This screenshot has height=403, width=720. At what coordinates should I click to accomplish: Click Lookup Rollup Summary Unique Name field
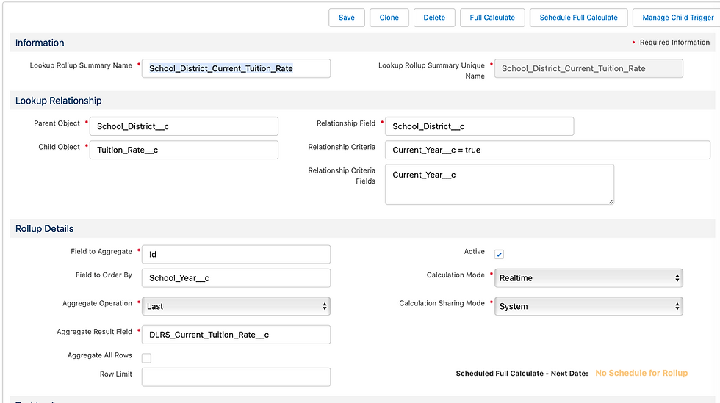coord(588,68)
